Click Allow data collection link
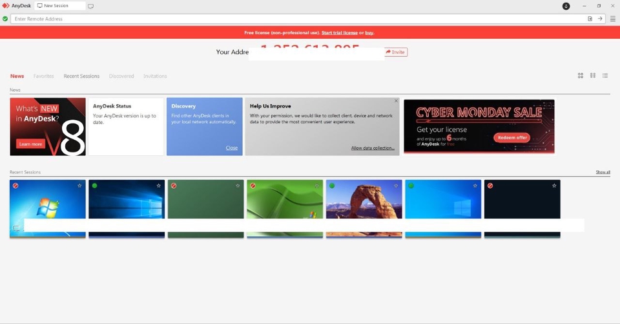This screenshot has width=620, height=324. [x=373, y=147]
